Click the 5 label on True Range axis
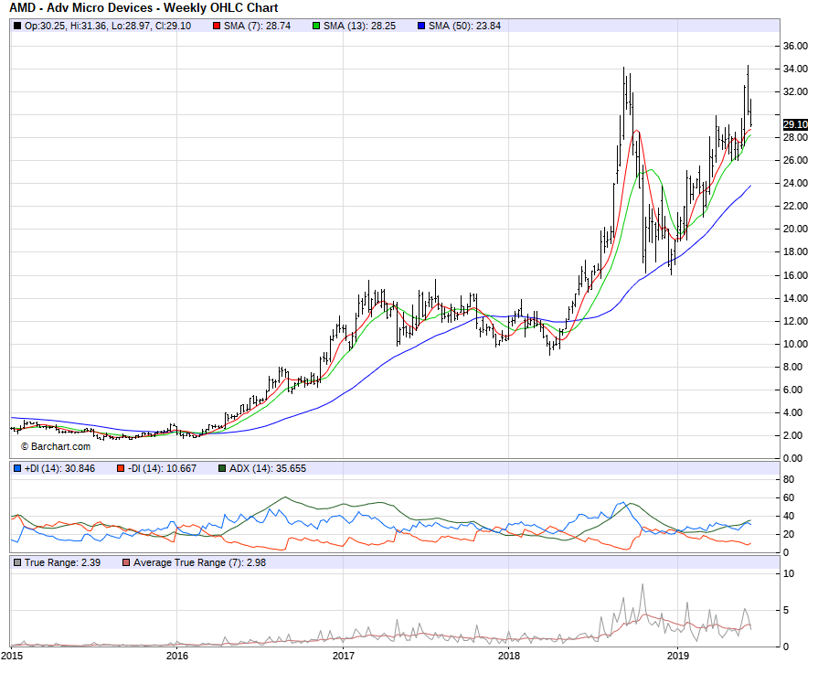The width and height of the screenshot is (818, 684). click(x=786, y=610)
